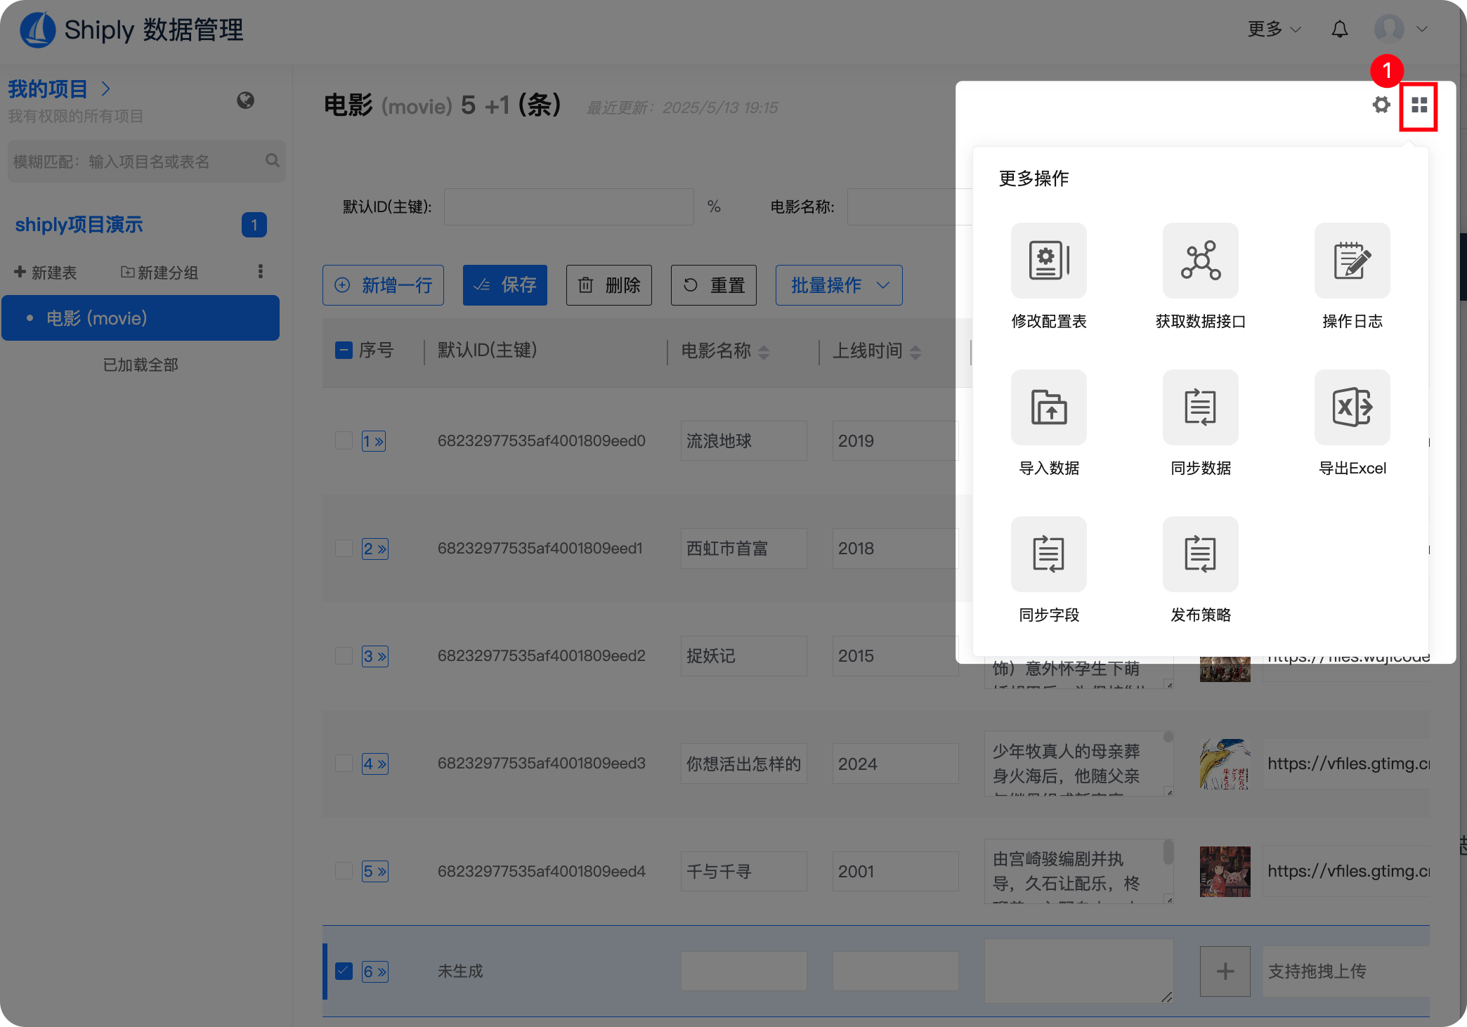Click the 同步数据 icon
Screen dimensions: 1467x1027
click(x=1200, y=407)
